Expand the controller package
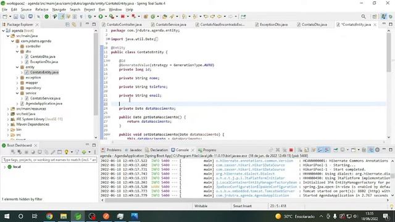Screen dimensions: 395x222 [x=17, y=46]
